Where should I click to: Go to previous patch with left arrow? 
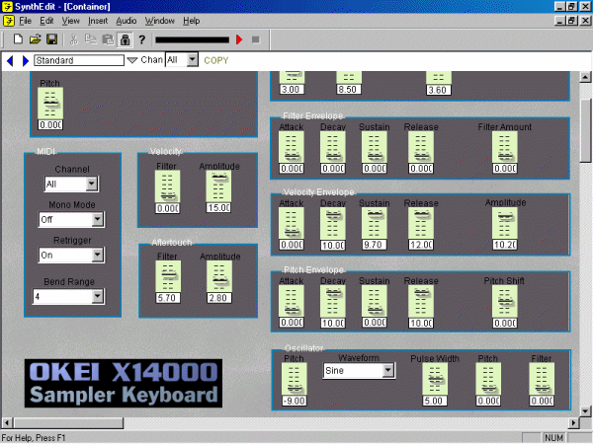pyautogui.click(x=10, y=60)
